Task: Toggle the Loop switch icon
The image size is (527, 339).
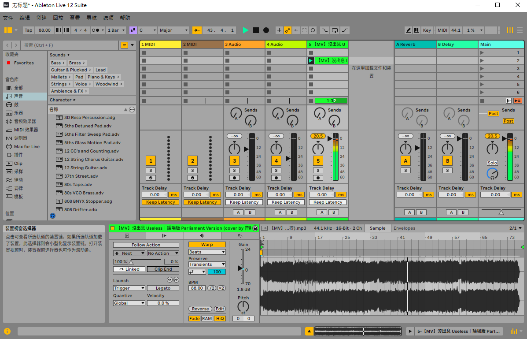Action: point(335,30)
